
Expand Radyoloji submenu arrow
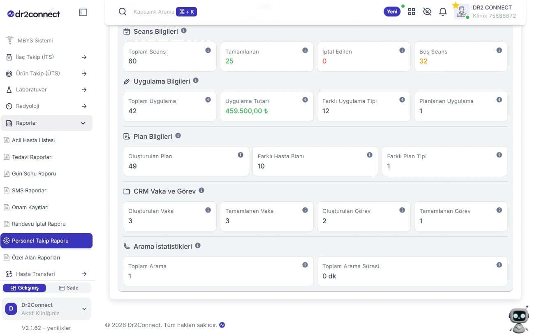click(84, 106)
